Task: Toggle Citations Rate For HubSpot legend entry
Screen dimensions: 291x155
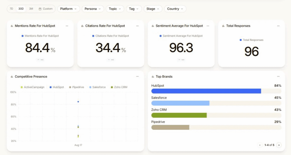Action: click(111, 36)
